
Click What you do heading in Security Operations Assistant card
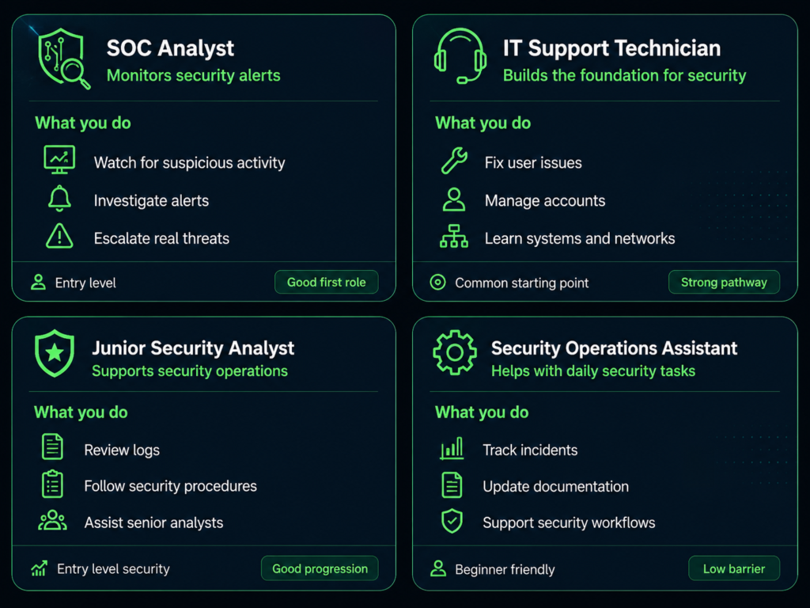coord(482,412)
